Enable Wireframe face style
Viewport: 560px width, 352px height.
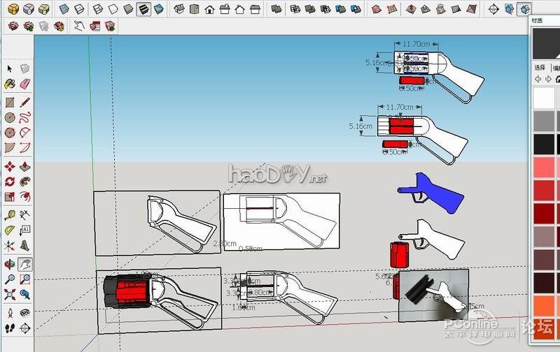pos(96,9)
